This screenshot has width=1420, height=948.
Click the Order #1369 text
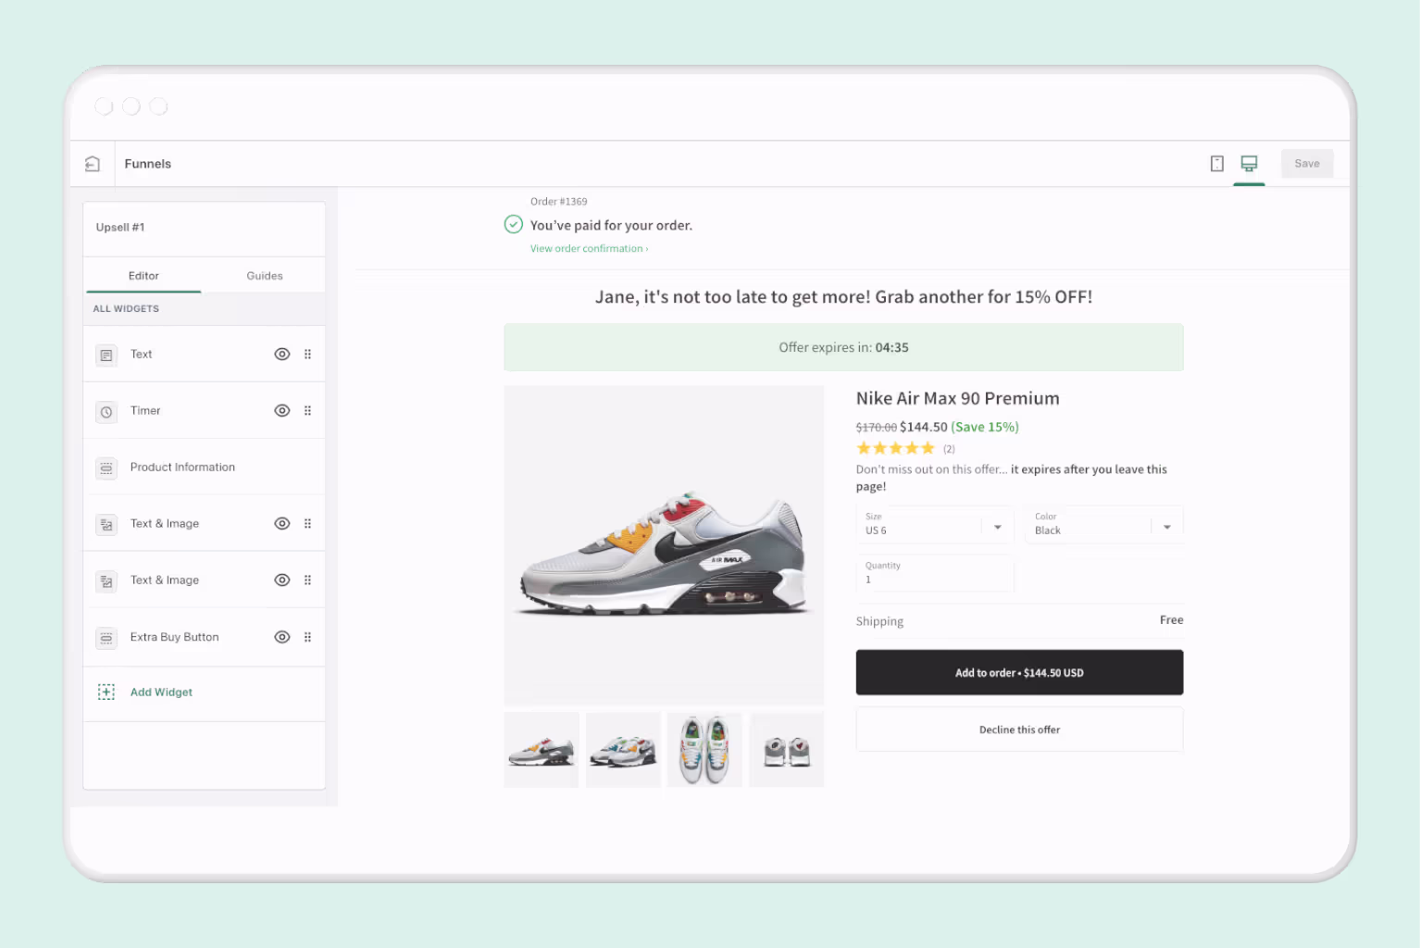558,202
